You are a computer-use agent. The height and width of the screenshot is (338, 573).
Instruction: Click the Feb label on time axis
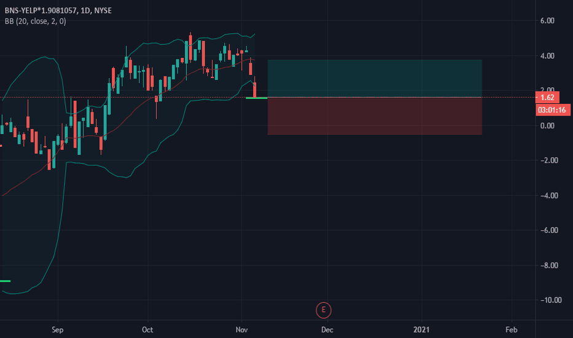coord(512,330)
